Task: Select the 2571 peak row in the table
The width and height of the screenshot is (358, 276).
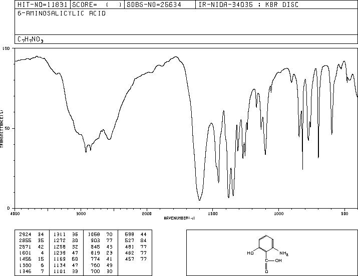Action: click(32, 247)
